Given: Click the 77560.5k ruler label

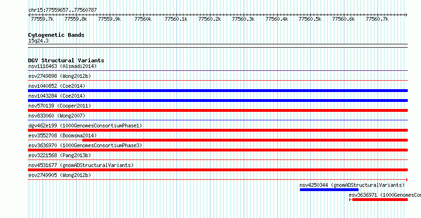Looking at the screenshot, I should 310,19.
